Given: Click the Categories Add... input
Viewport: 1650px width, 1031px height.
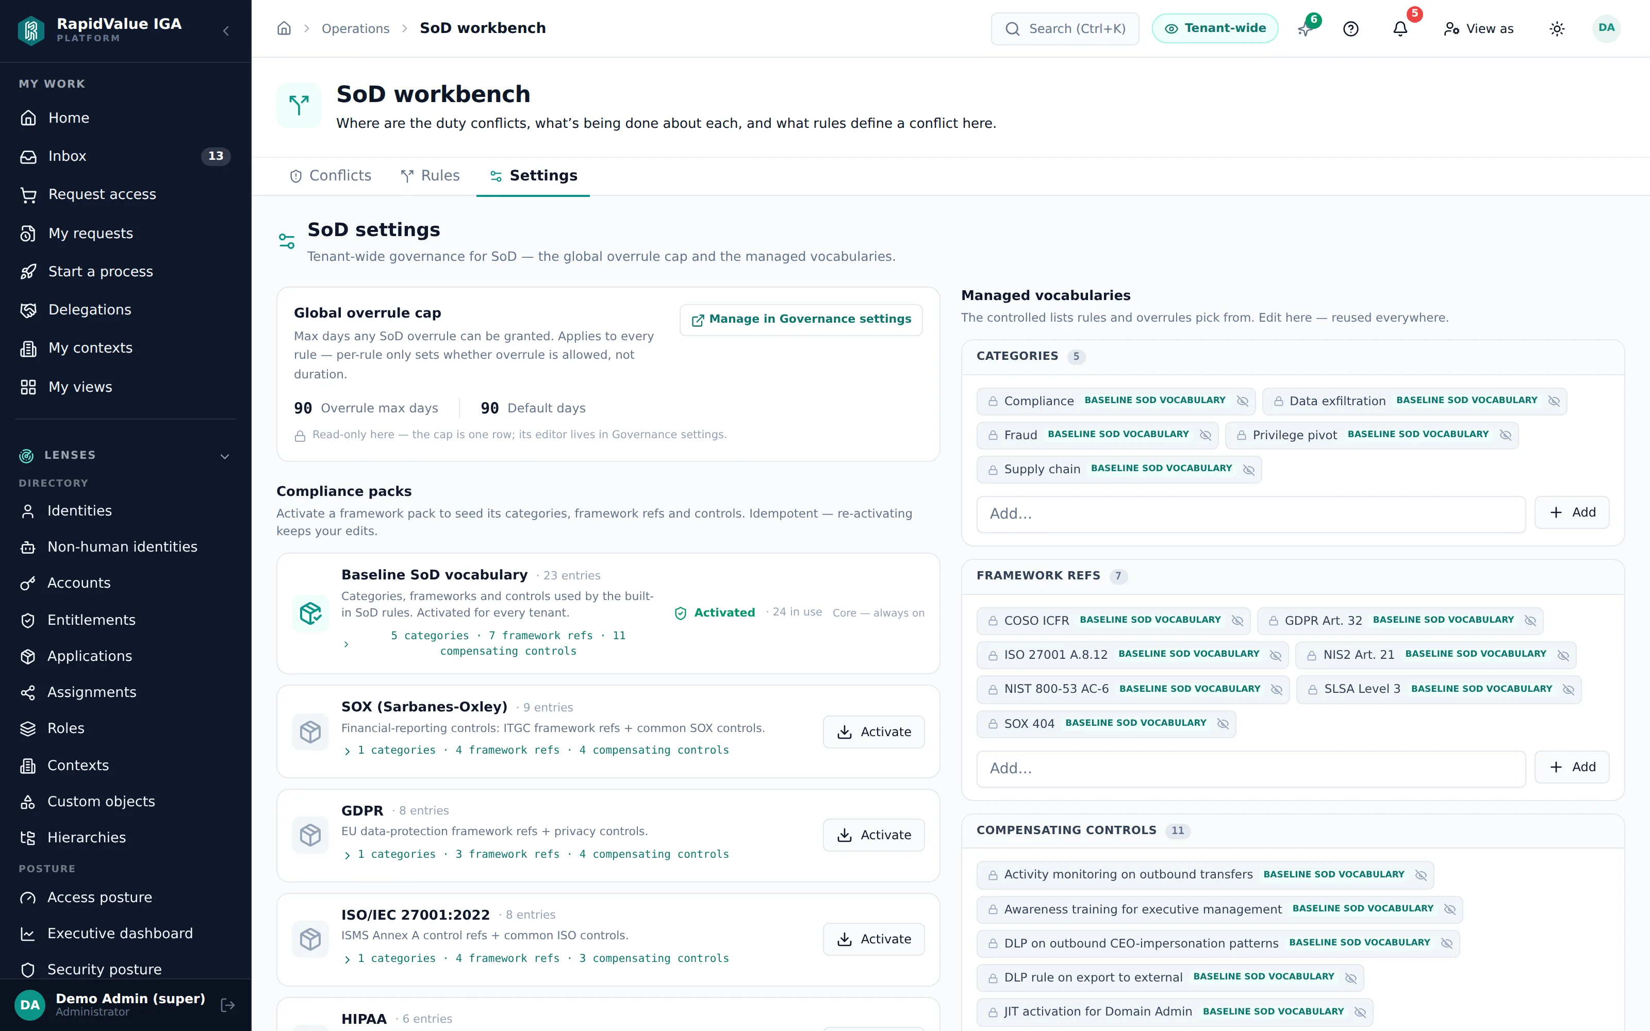Looking at the screenshot, I should [x=1250, y=513].
